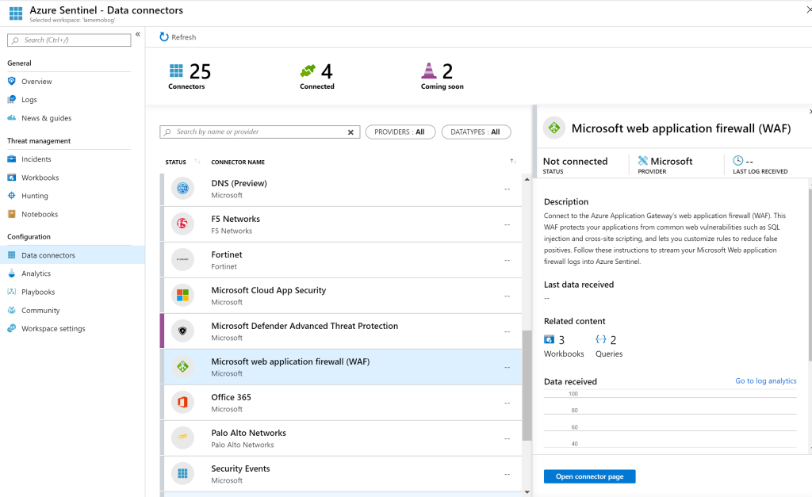Viewport: 812px width, 497px height.
Task: Open the PROVIDERS : All filter dropdown
Action: click(400, 132)
